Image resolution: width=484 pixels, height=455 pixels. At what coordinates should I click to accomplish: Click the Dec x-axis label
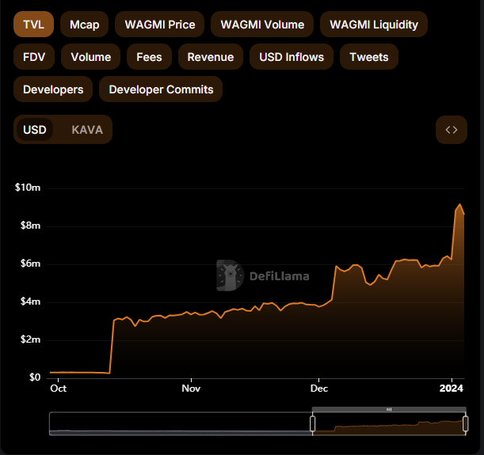[319, 389]
